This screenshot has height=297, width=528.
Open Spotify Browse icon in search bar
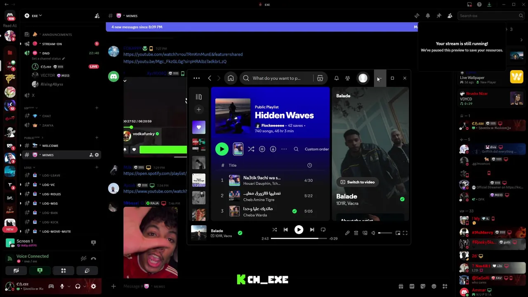tap(320, 78)
